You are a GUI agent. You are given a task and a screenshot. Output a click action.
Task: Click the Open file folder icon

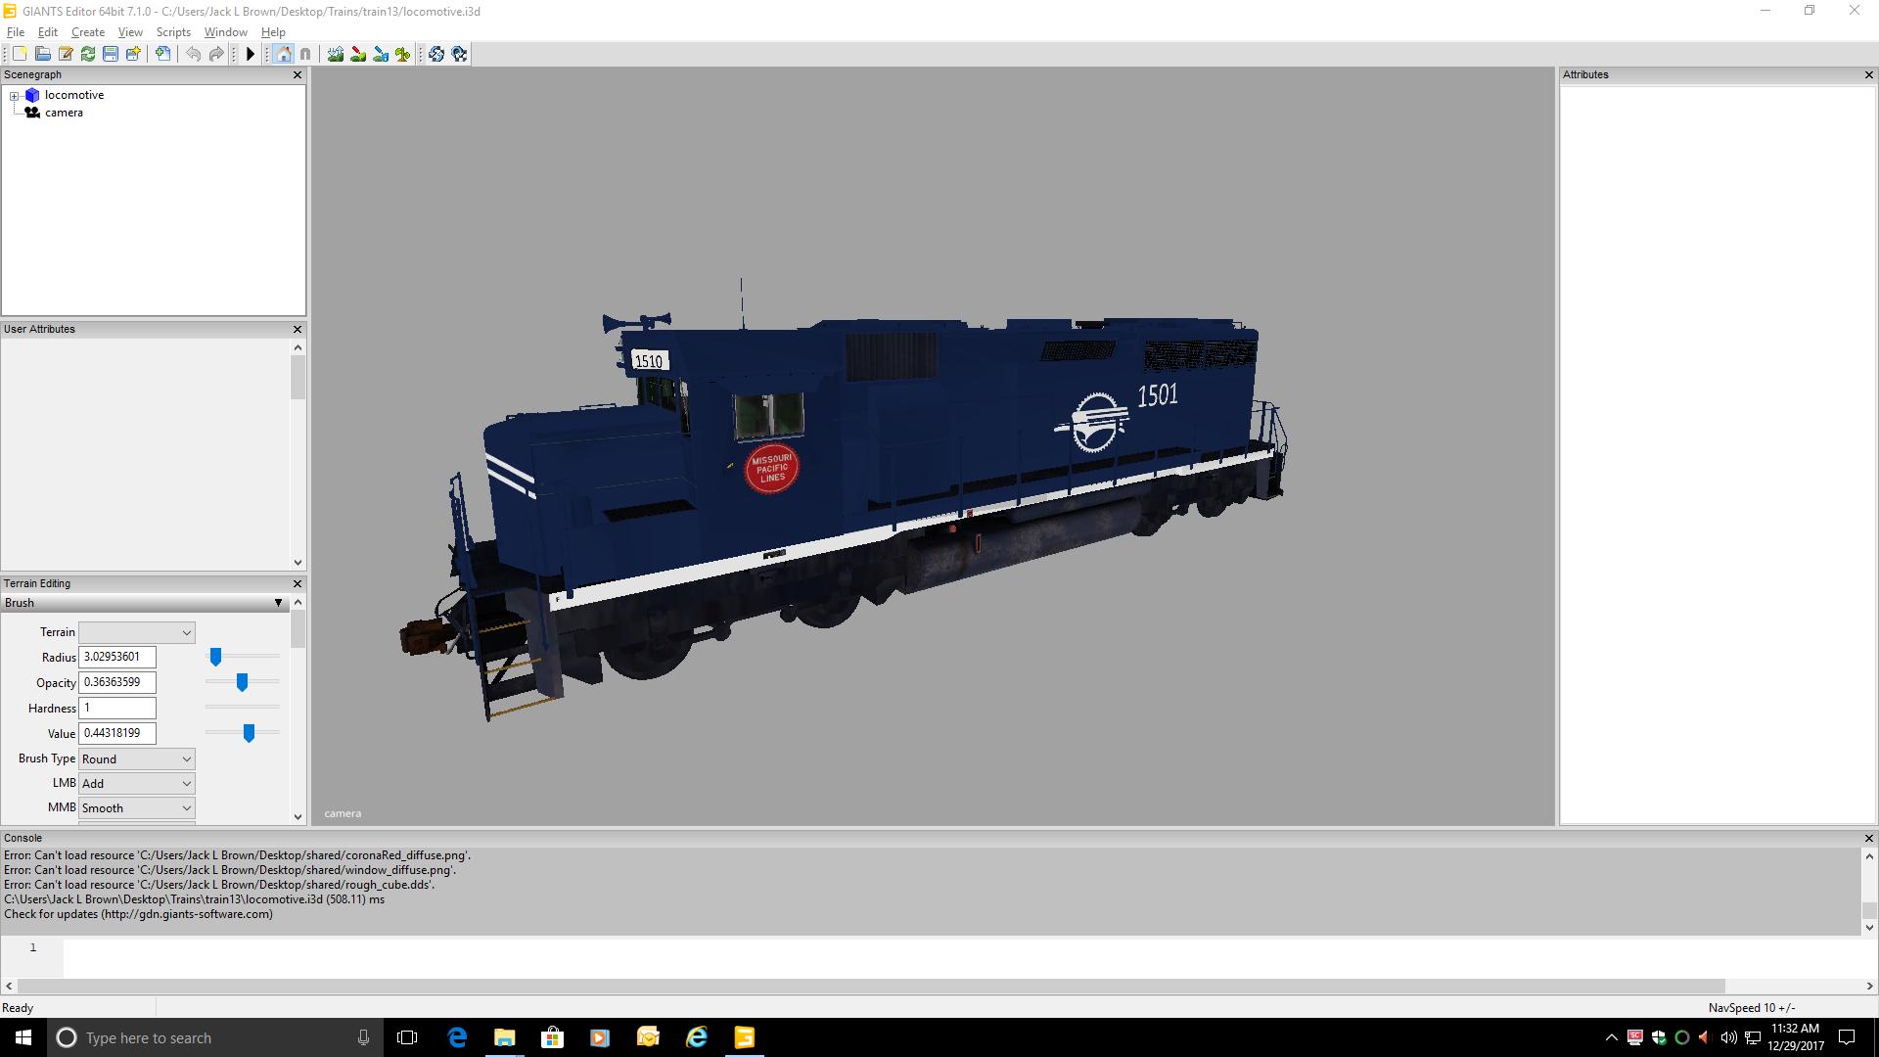pos(43,54)
